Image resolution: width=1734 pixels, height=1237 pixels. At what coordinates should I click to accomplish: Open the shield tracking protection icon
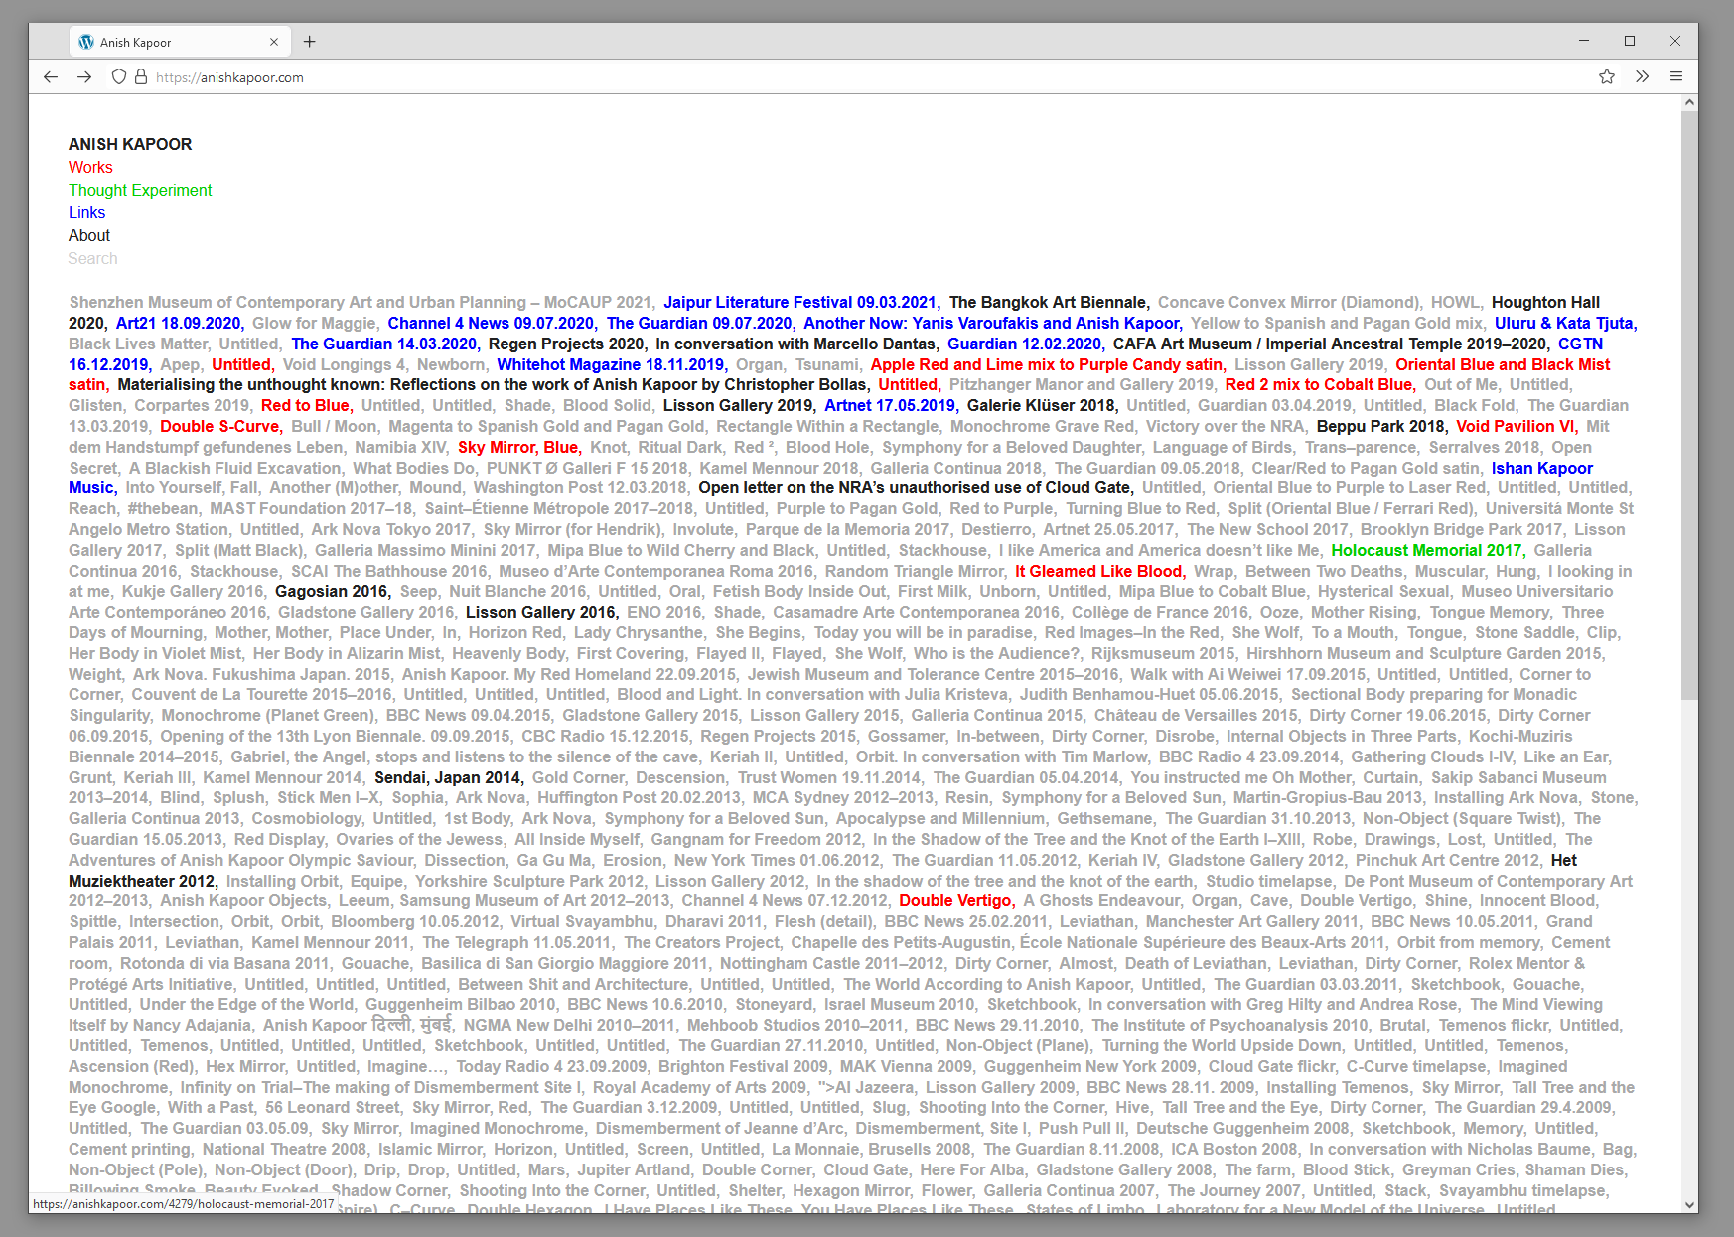coord(119,76)
